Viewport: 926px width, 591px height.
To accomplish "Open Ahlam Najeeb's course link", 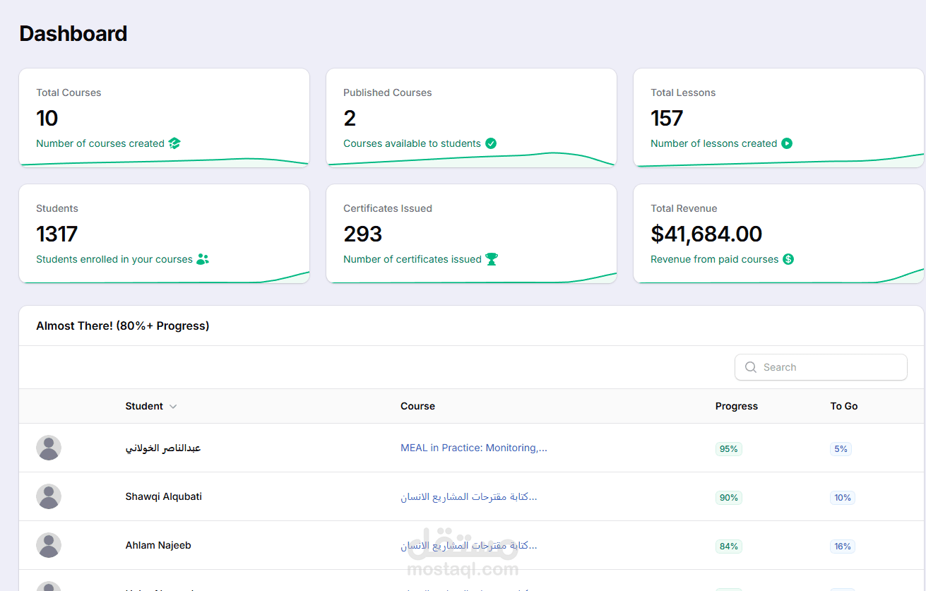I will (x=469, y=545).
